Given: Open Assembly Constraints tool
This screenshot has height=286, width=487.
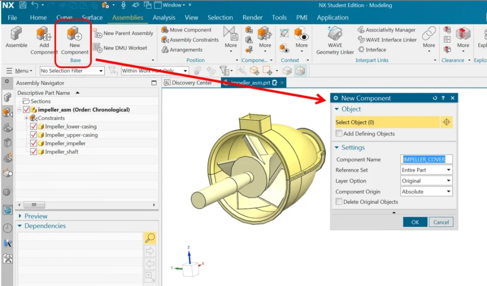Looking at the screenshot, I should (x=190, y=40).
